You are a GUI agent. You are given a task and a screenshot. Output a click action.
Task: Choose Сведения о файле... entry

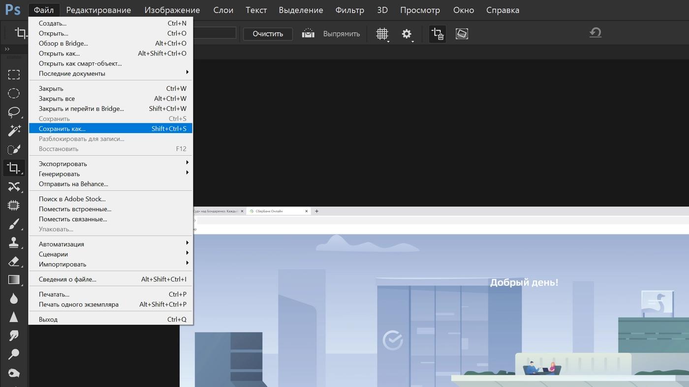click(111, 279)
